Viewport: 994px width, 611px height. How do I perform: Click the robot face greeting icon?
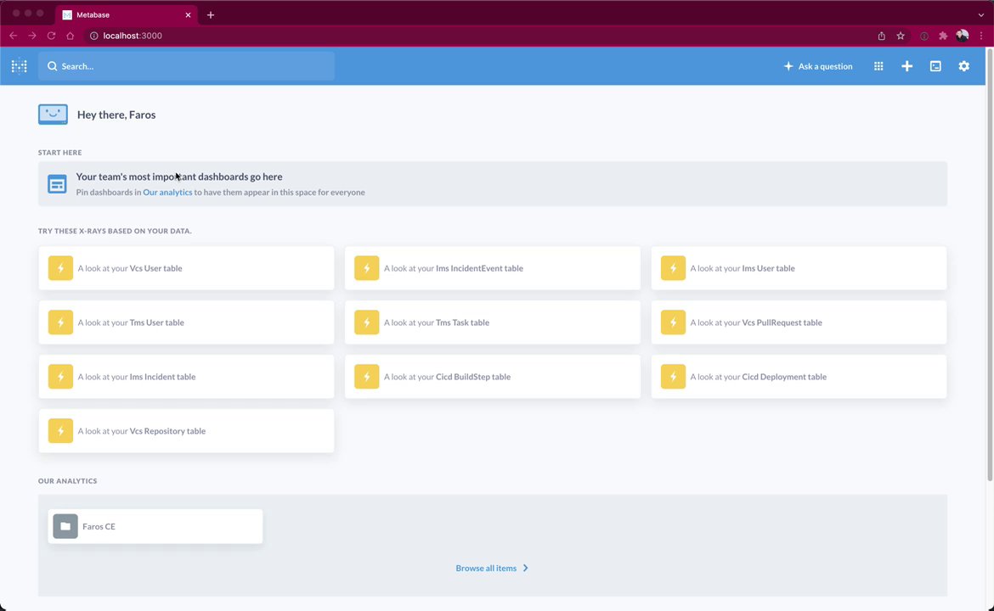click(53, 114)
